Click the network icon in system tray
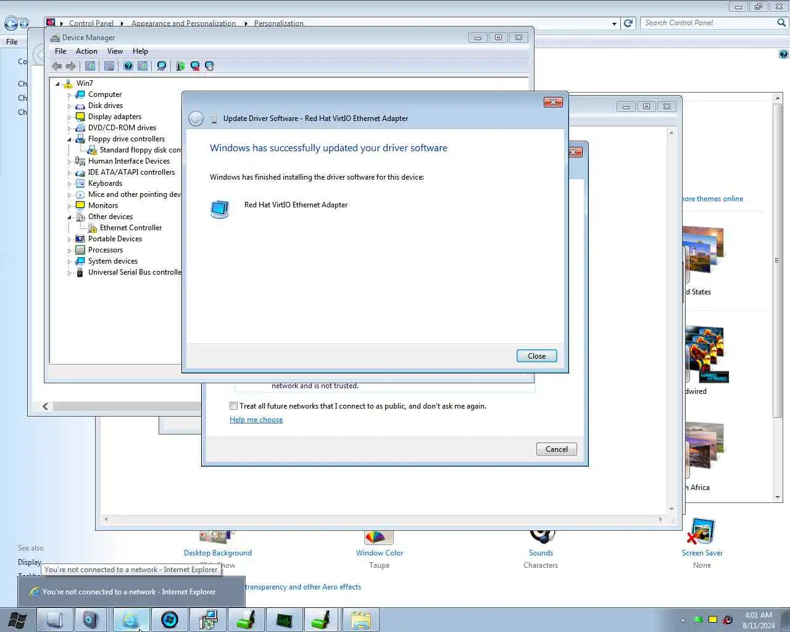Image resolution: width=790 pixels, height=632 pixels. click(x=713, y=620)
